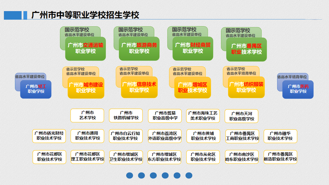The width and height of the screenshot is (329, 185).
Task: Click the slide title 广州市中等职业学校招生学校
Action: (x=85, y=15)
